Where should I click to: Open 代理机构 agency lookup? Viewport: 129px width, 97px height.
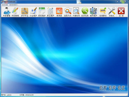[76, 12]
